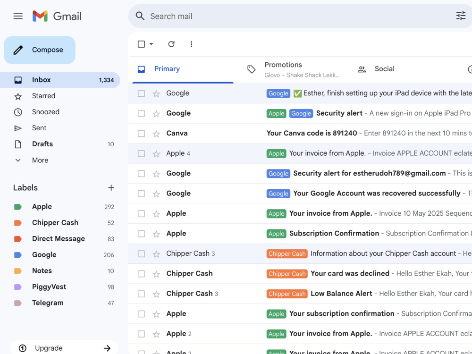Star the Canva email
The height and width of the screenshot is (354, 472).
click(x=156, y=134)
